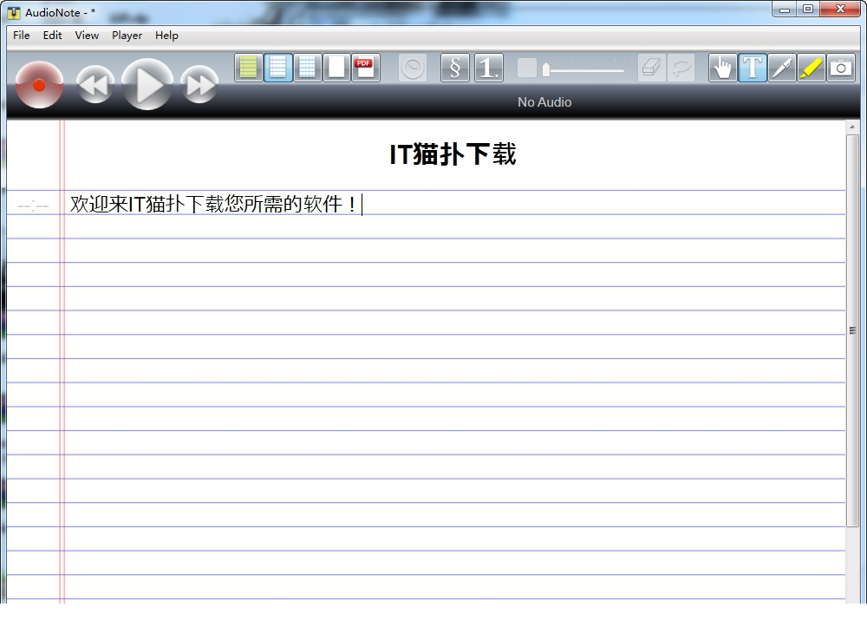Select the eraser tool
The width and height of the screenshot is (867, 627).
coord(652,68)
